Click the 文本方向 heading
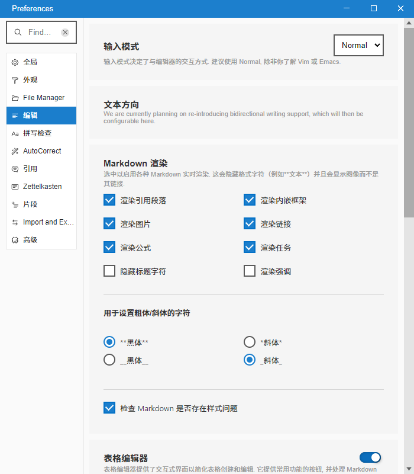 (121, 105)
